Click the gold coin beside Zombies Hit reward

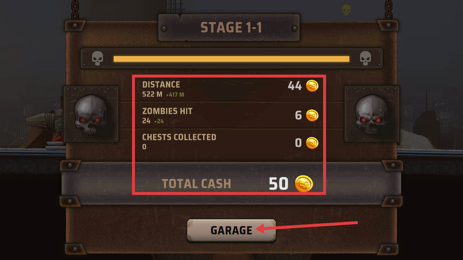pos(312,116)
